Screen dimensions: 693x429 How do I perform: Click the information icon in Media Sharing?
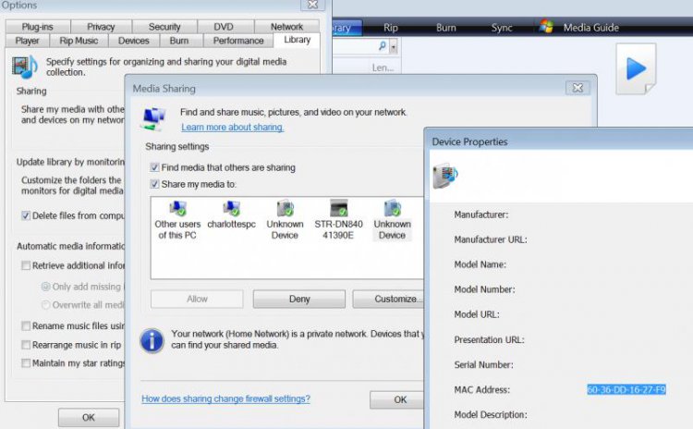coord(152,340)
